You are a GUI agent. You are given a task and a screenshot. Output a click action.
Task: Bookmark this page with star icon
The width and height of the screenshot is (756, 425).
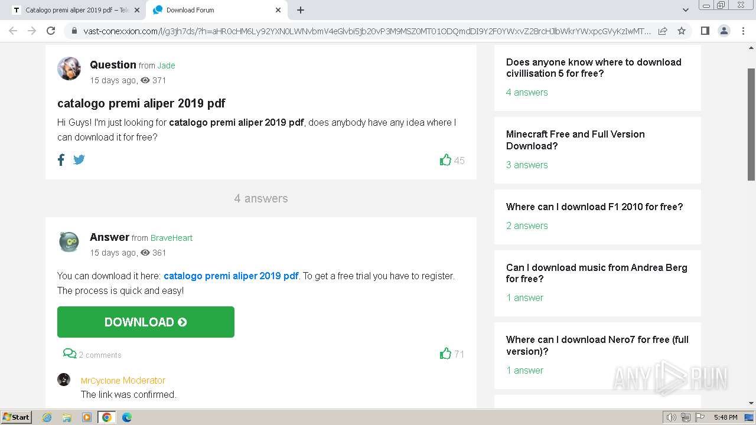[x=682, y=31]
